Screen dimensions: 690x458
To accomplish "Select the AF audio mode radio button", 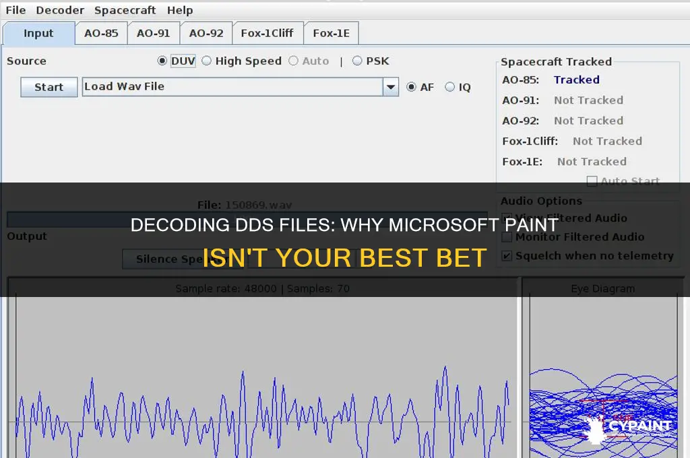I will coord(411,87).
